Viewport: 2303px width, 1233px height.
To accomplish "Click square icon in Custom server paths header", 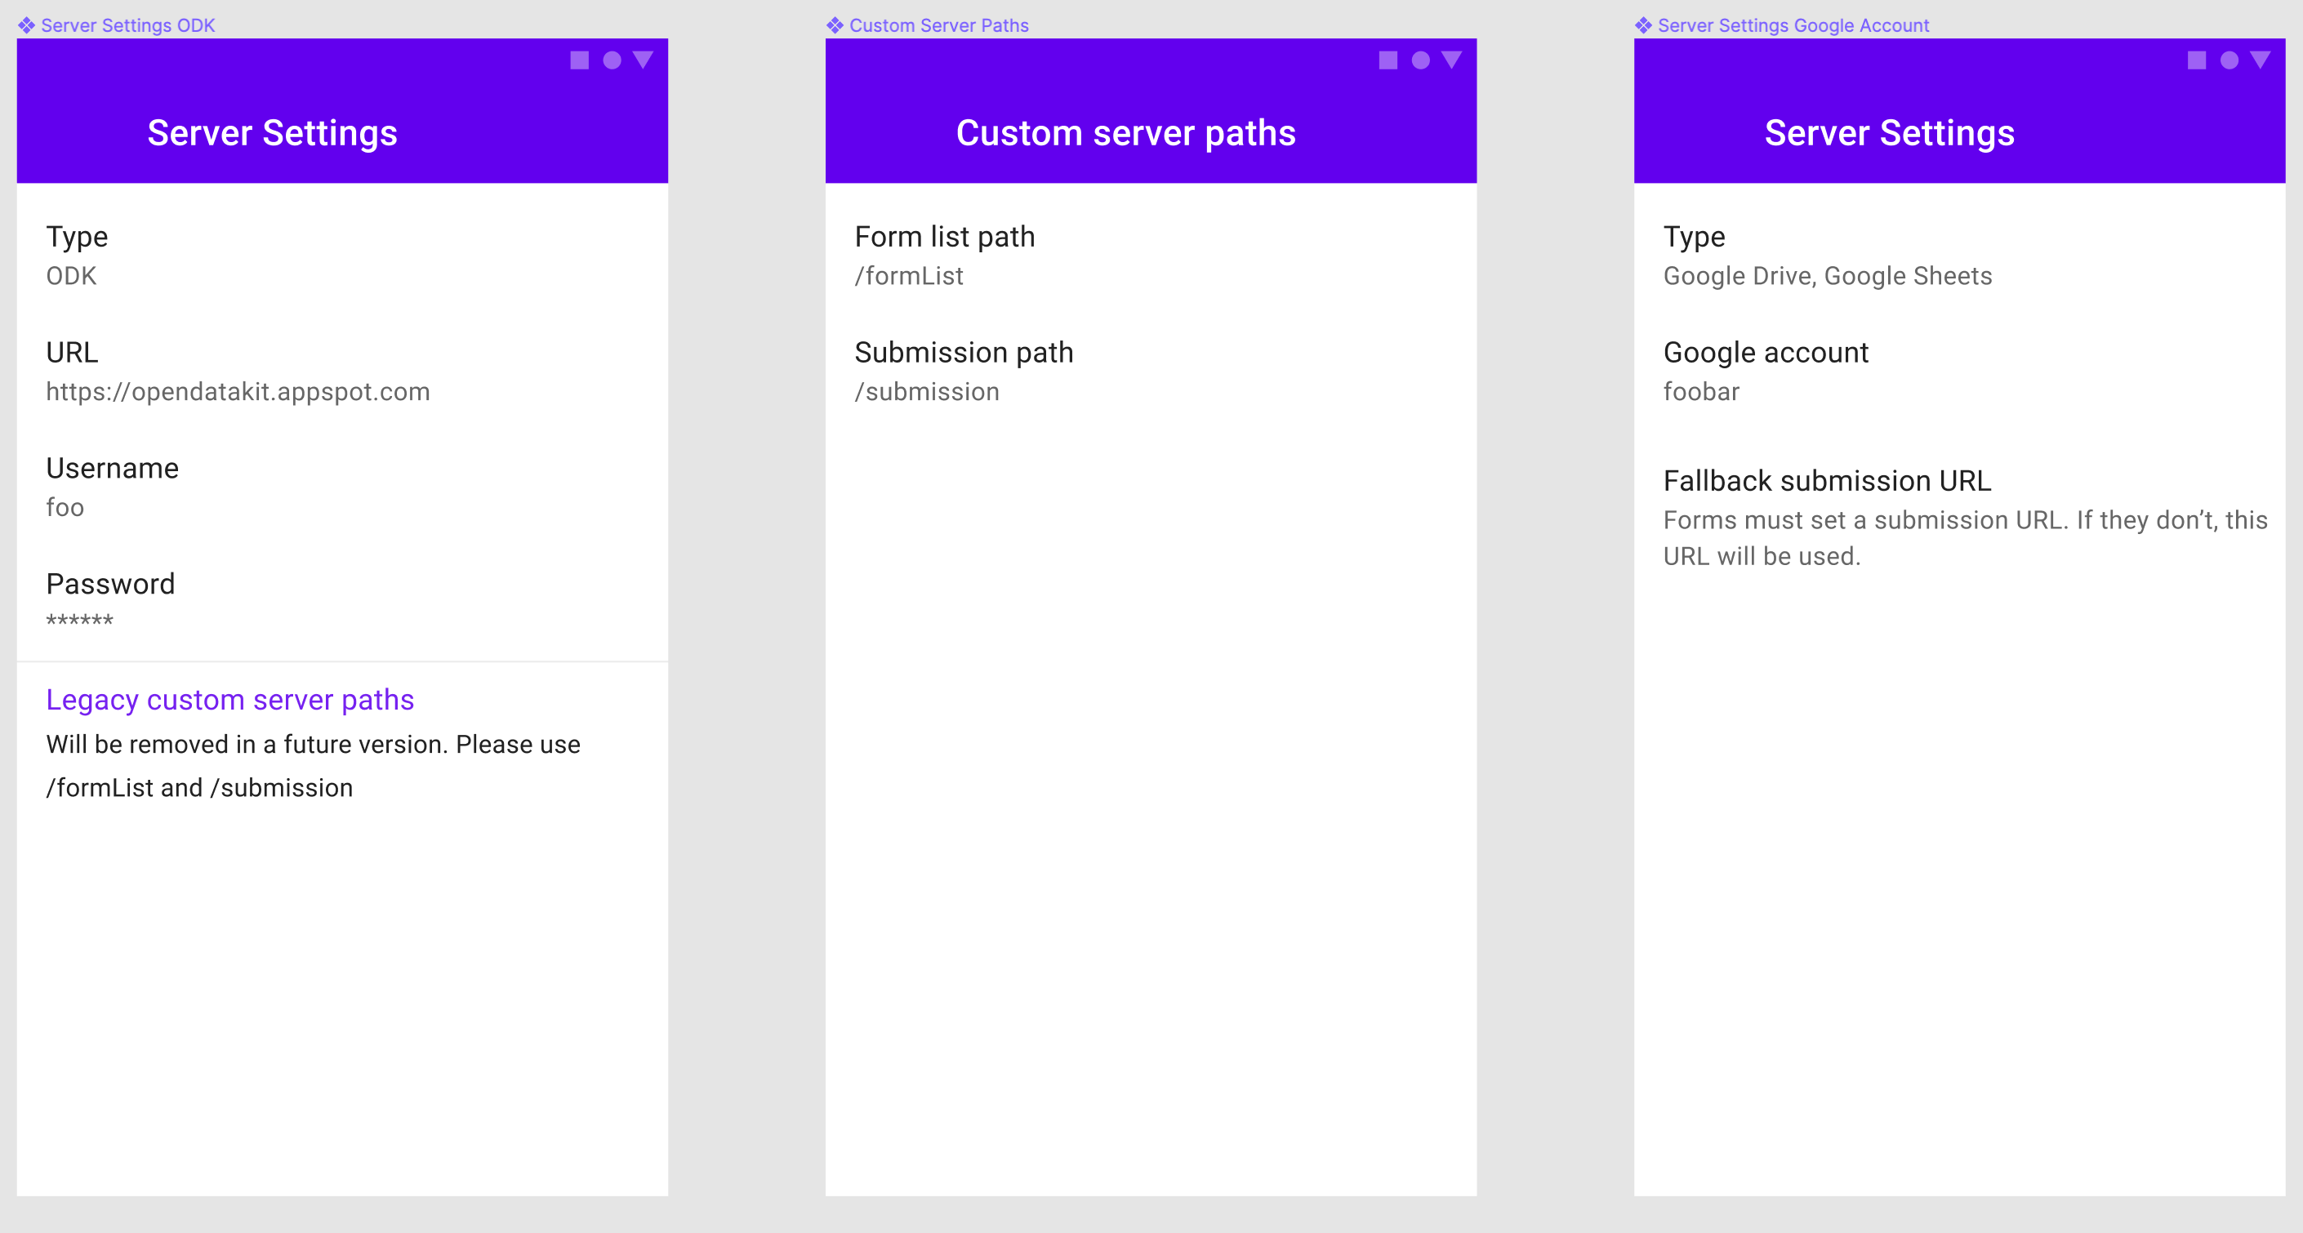I will 1388,60.
